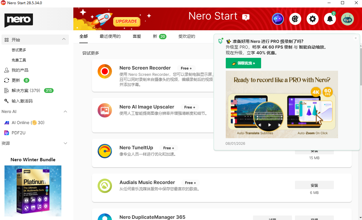Collapse the Nero AI section chevron

pyautogui.click(x=65, y=111)
